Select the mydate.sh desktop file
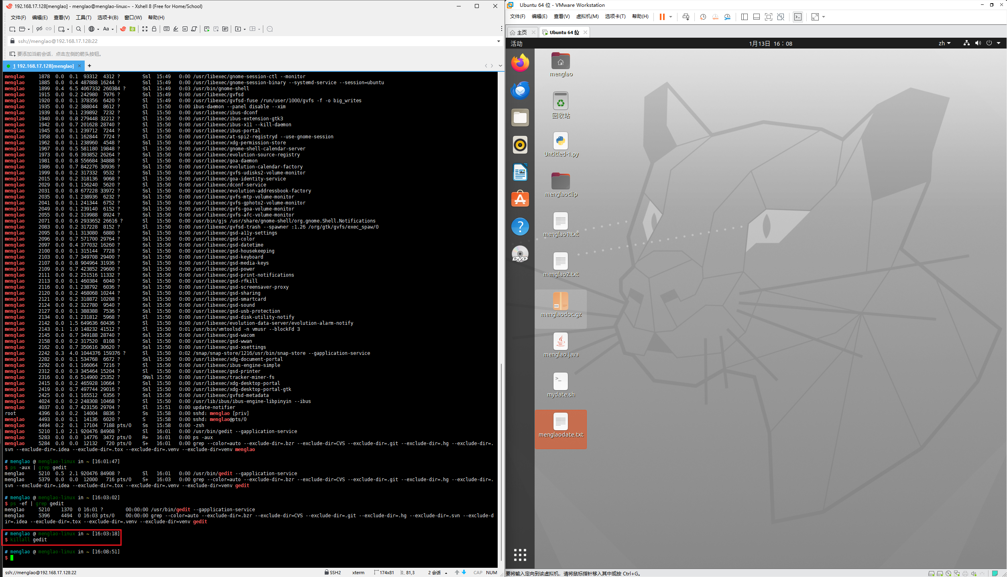The image size is (1007, 577). point(561,386)
